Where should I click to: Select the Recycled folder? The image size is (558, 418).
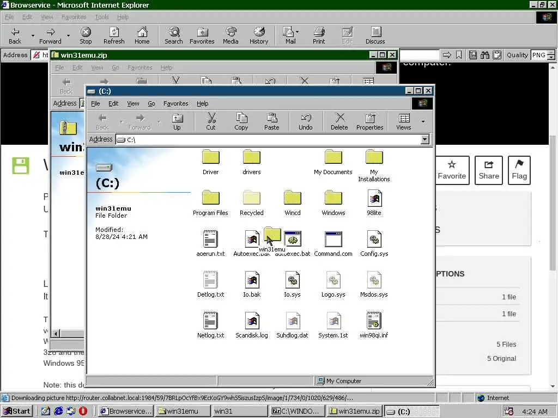click(252, 203)
